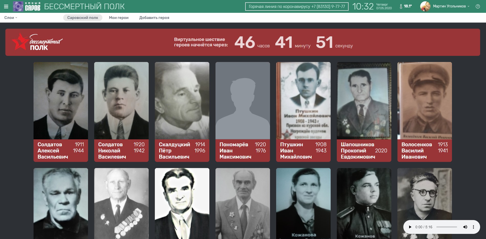The width and height of the screenshot is (486, 239).
Task: Click the Бессмертный полк star logo
Action: click(37, 42)
